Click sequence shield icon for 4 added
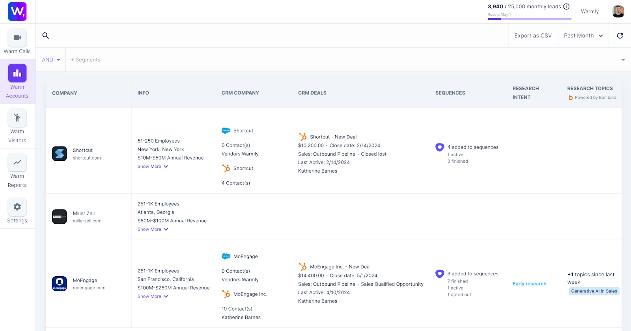Screen dimensions: 631x331 (x=440, y=147)
